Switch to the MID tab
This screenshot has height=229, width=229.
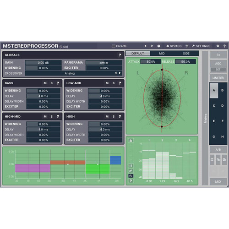click(162, 54)
